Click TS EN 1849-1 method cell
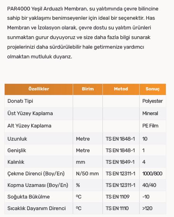Viewport: 174px width, 217px height. pyautogui.click(x=120, y=162)
